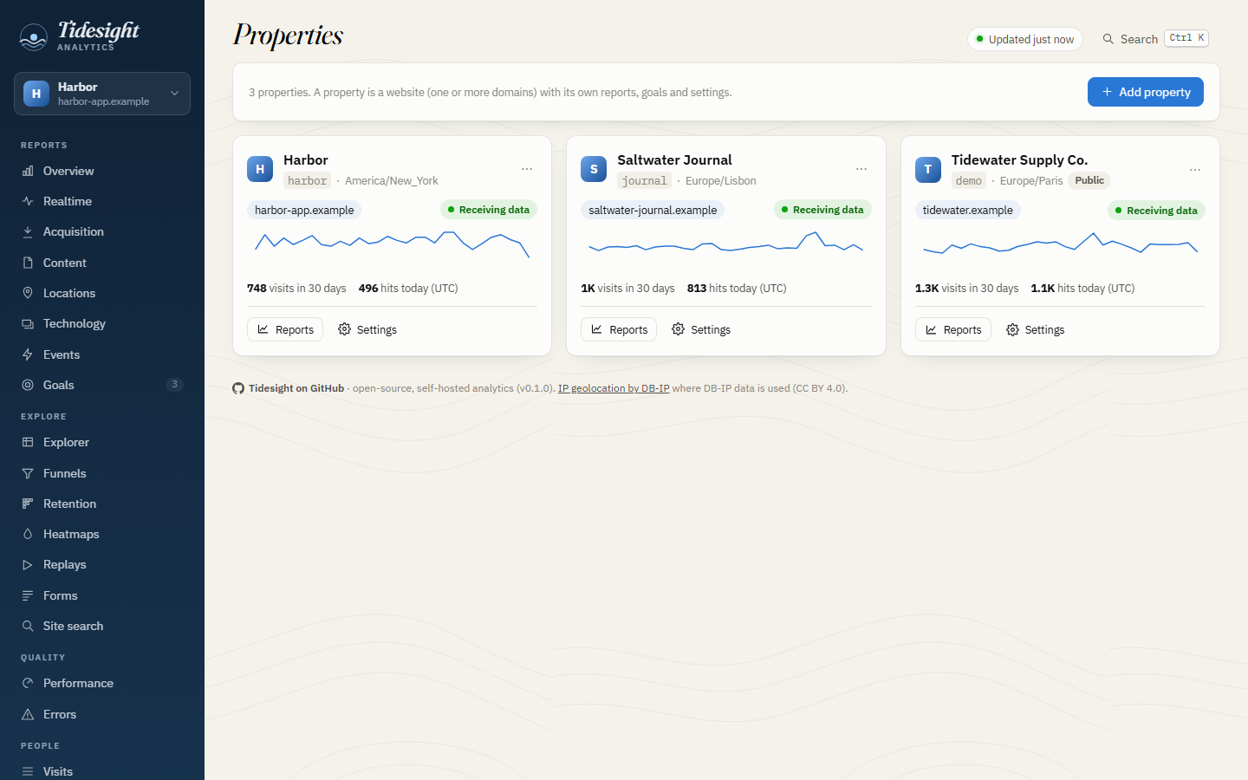
Task: Click the Tidesight Analytics logo
Action: click(80, 36)
